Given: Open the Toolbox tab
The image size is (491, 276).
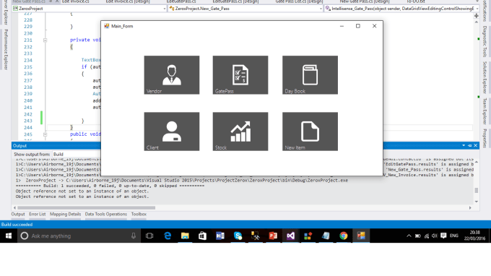Looking at the screenshot, I should pos(139,215).
